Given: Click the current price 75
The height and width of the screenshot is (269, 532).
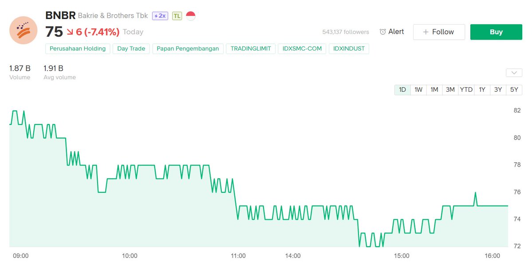Looking at the screenshot, I should [54, 32].
